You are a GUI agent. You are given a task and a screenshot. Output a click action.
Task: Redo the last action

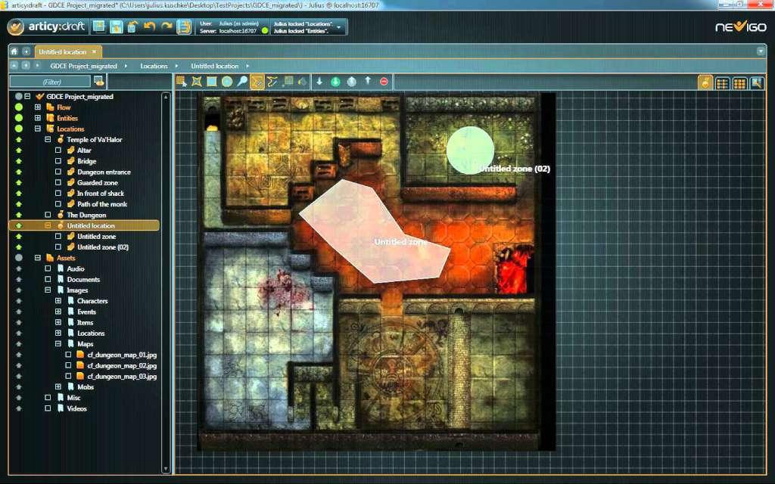tap(167, 26)
